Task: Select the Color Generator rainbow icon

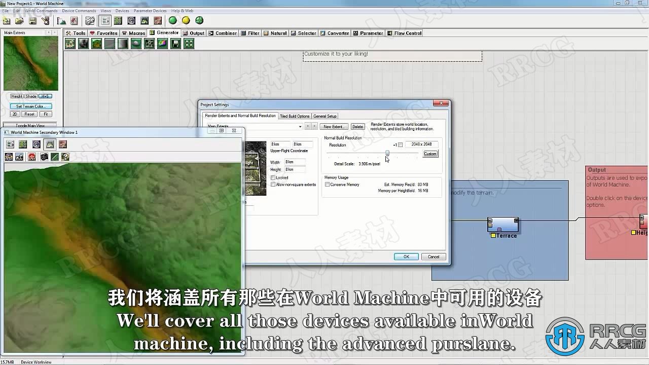Action: [162, 44]
